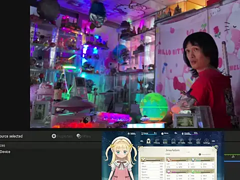Open the Bank icon in game menu
The height and width of the screenshot is (180, 240).
tap(165, 141)
